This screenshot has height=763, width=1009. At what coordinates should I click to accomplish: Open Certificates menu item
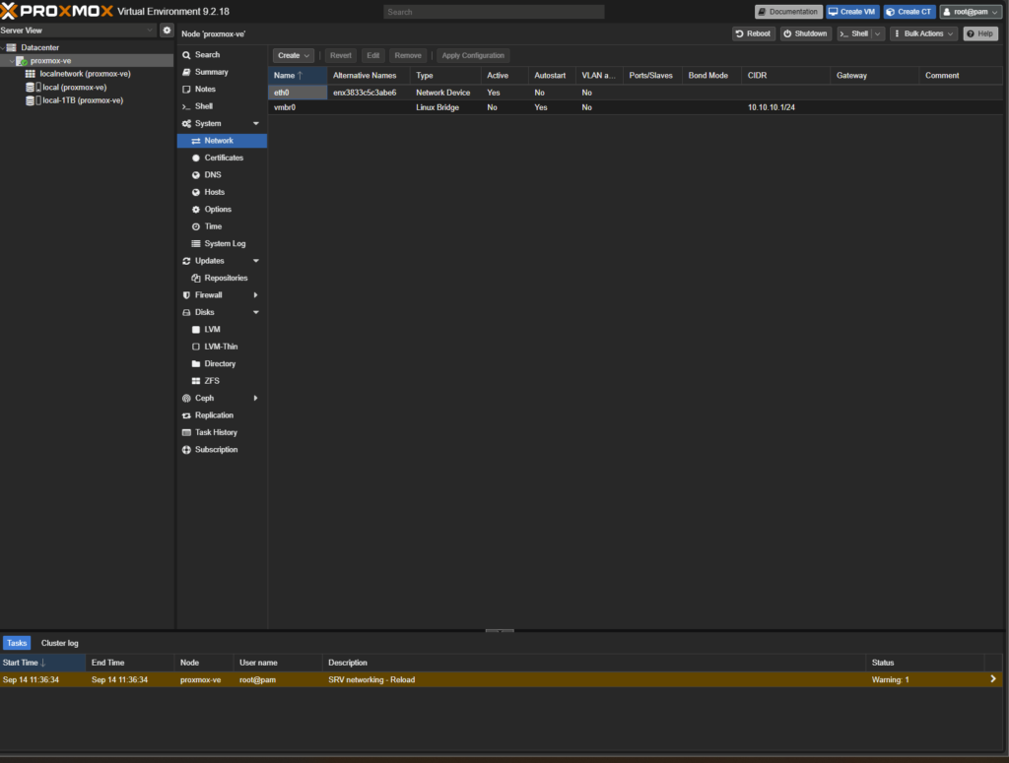click(x=222, y=158)
